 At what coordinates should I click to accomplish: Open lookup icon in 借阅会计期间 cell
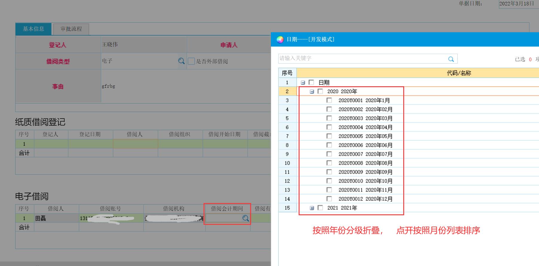pos(245,218)
